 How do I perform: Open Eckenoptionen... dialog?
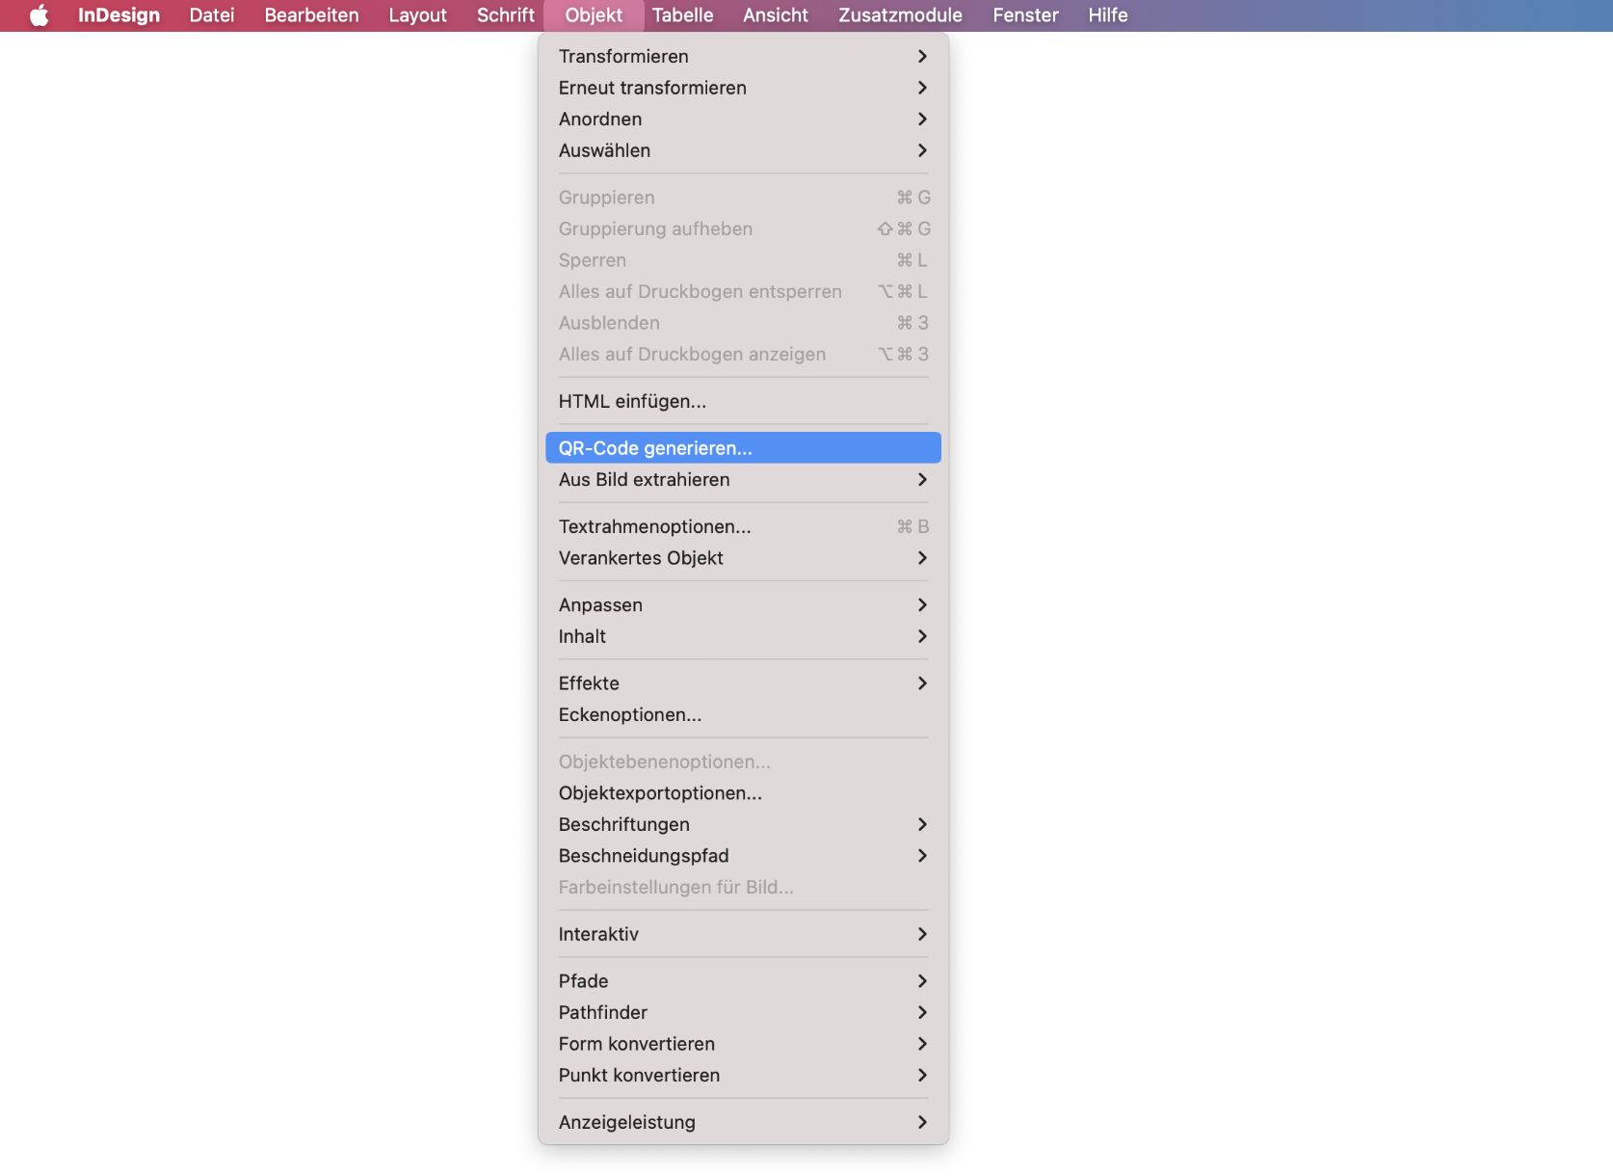coord(743,715)
